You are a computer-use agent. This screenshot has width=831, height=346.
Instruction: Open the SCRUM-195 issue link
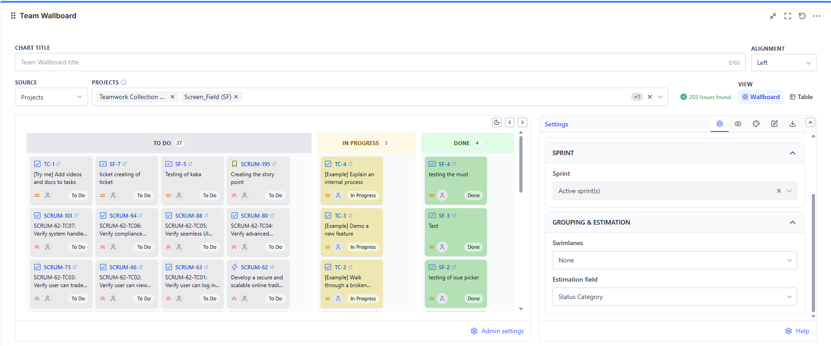(256, 164)
